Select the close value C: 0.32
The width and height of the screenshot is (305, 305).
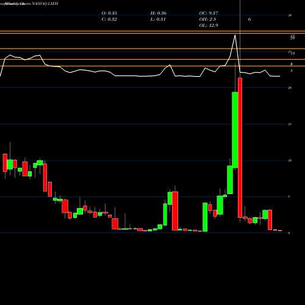pyautogui.click(x=109, y=20)
